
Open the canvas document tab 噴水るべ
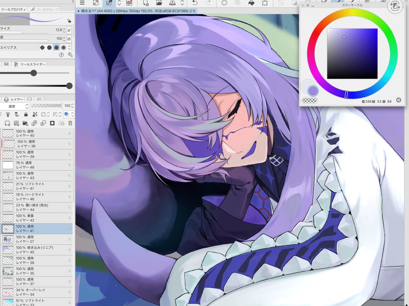click(x=136, y=11)
